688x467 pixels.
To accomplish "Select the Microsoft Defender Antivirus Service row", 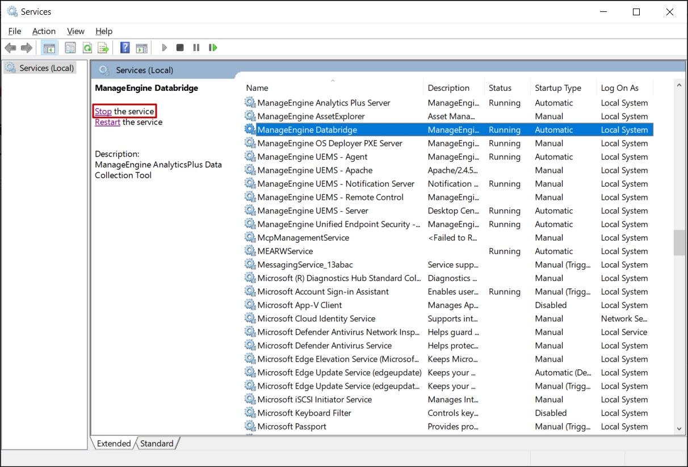I will pos(324,346).
